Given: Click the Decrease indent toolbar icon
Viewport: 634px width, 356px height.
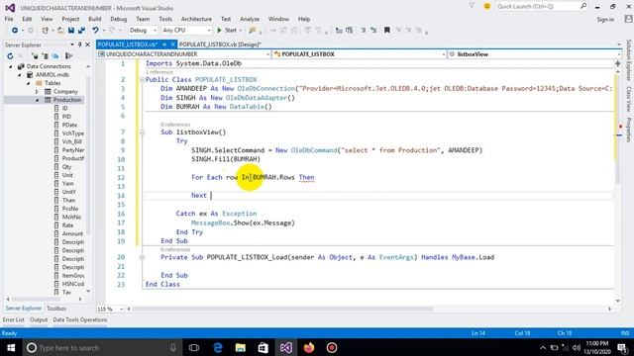Looking at the screenshot, I should [339, 31].
